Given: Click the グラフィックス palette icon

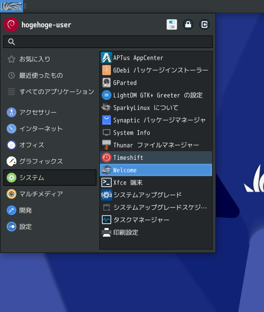Looking at the screenshot, I should (12, 161).
